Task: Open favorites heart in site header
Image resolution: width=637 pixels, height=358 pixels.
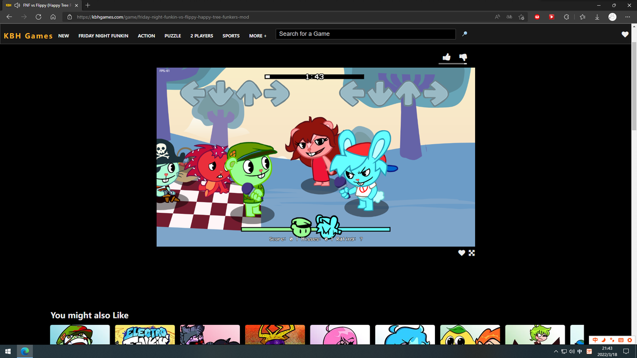Action: click(x=625, y=35)
